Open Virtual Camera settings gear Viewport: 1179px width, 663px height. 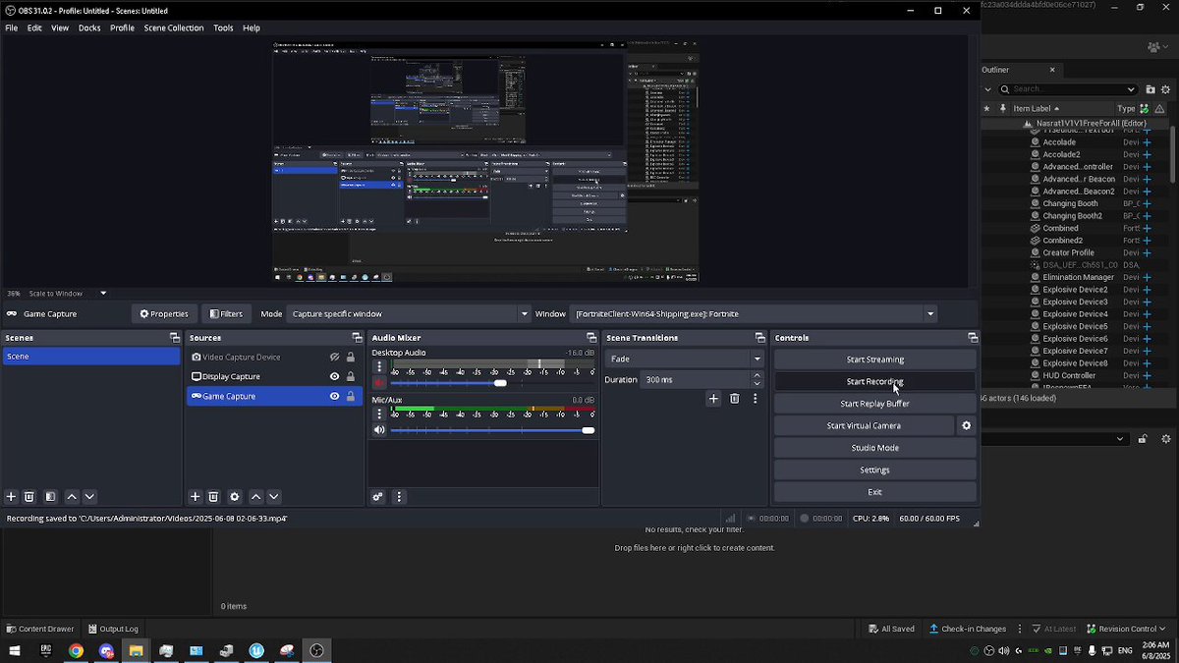point(966,425)
